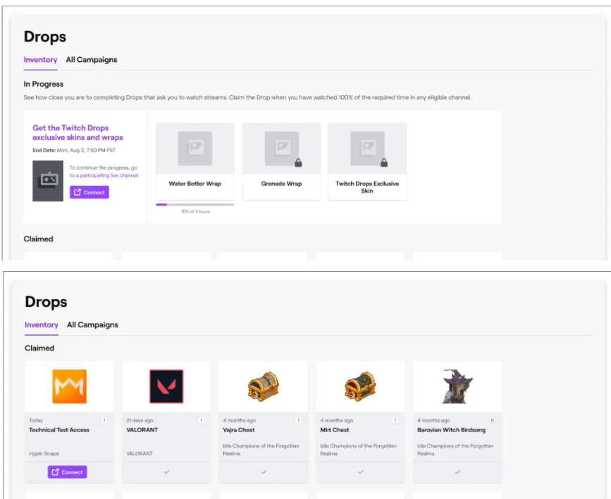Viewport: 611px width, 499px height.
Task: Select Inventory tab in the upper Drops panel
Action: [x=40, y=60]
